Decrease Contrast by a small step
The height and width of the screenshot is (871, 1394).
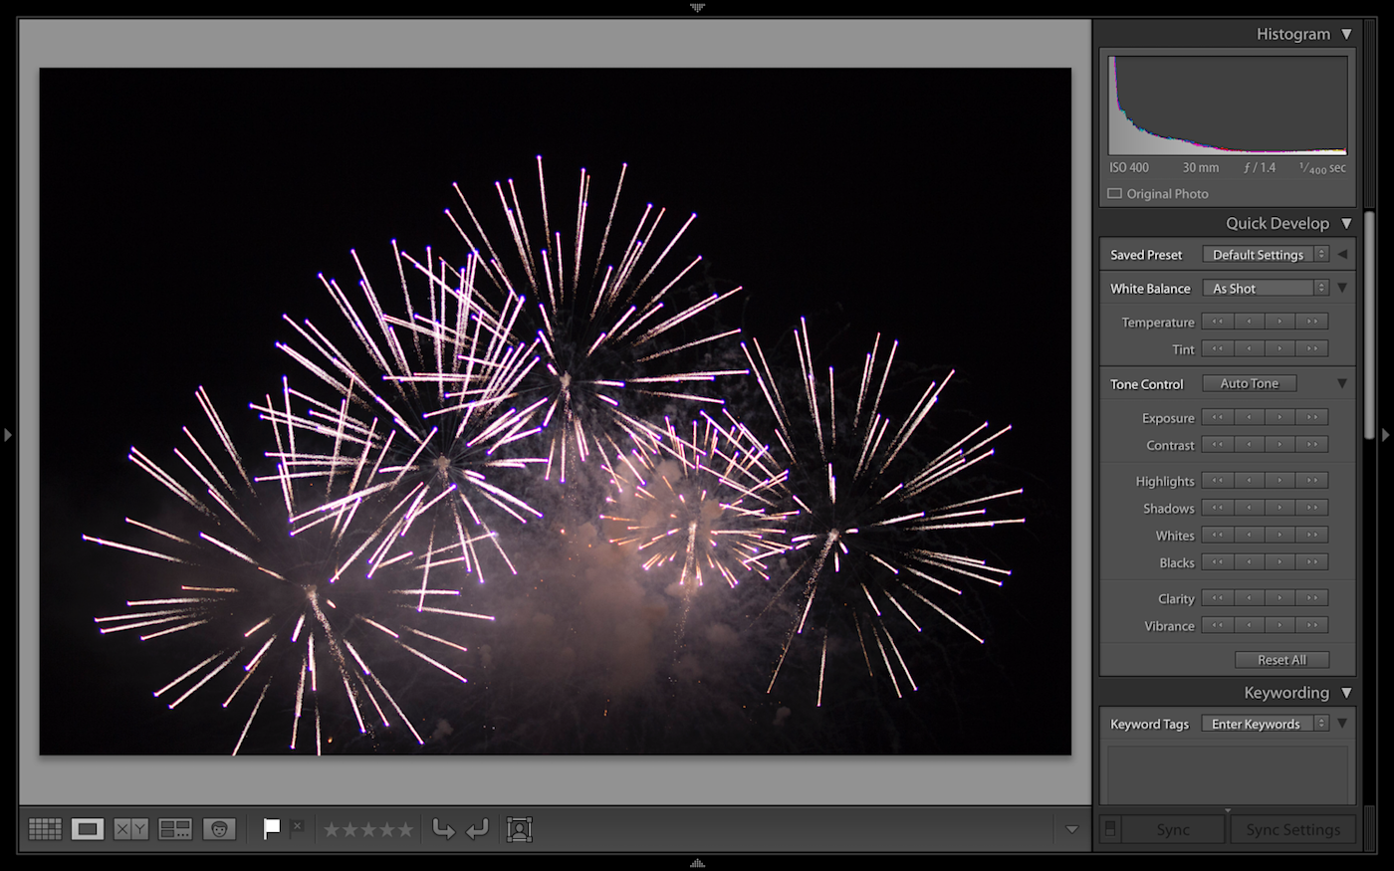point(1250,444)
